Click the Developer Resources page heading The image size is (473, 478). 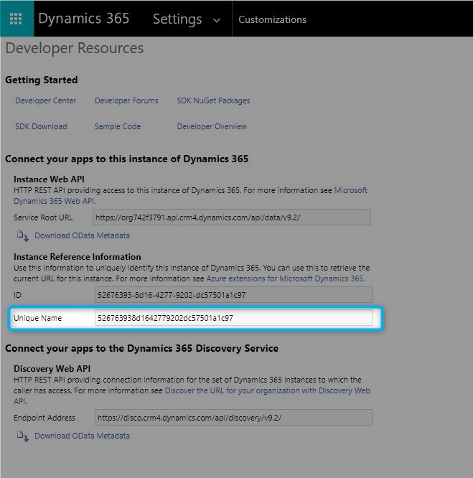tap(75, 48)
